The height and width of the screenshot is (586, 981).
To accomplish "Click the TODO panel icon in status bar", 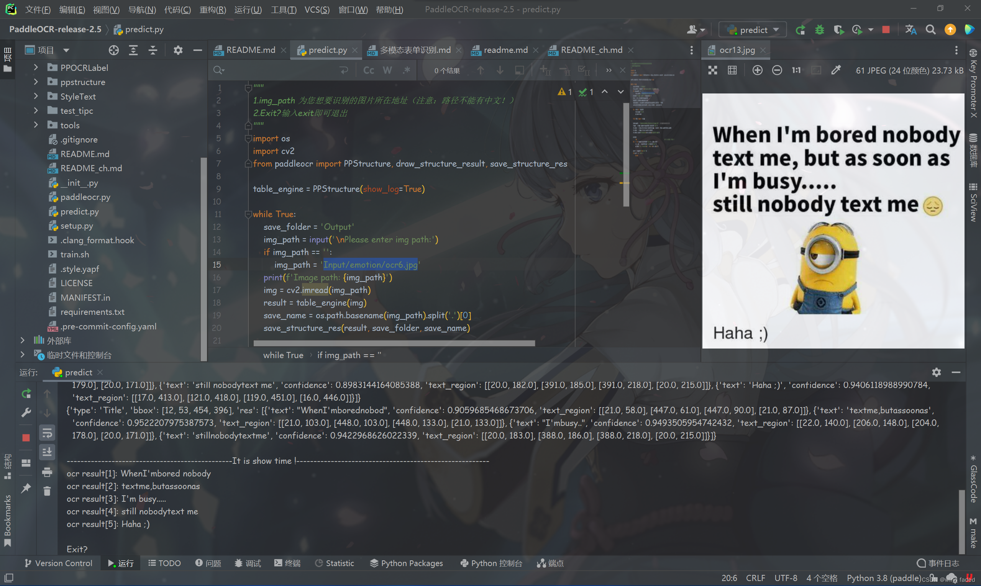I will pos(163,563).
